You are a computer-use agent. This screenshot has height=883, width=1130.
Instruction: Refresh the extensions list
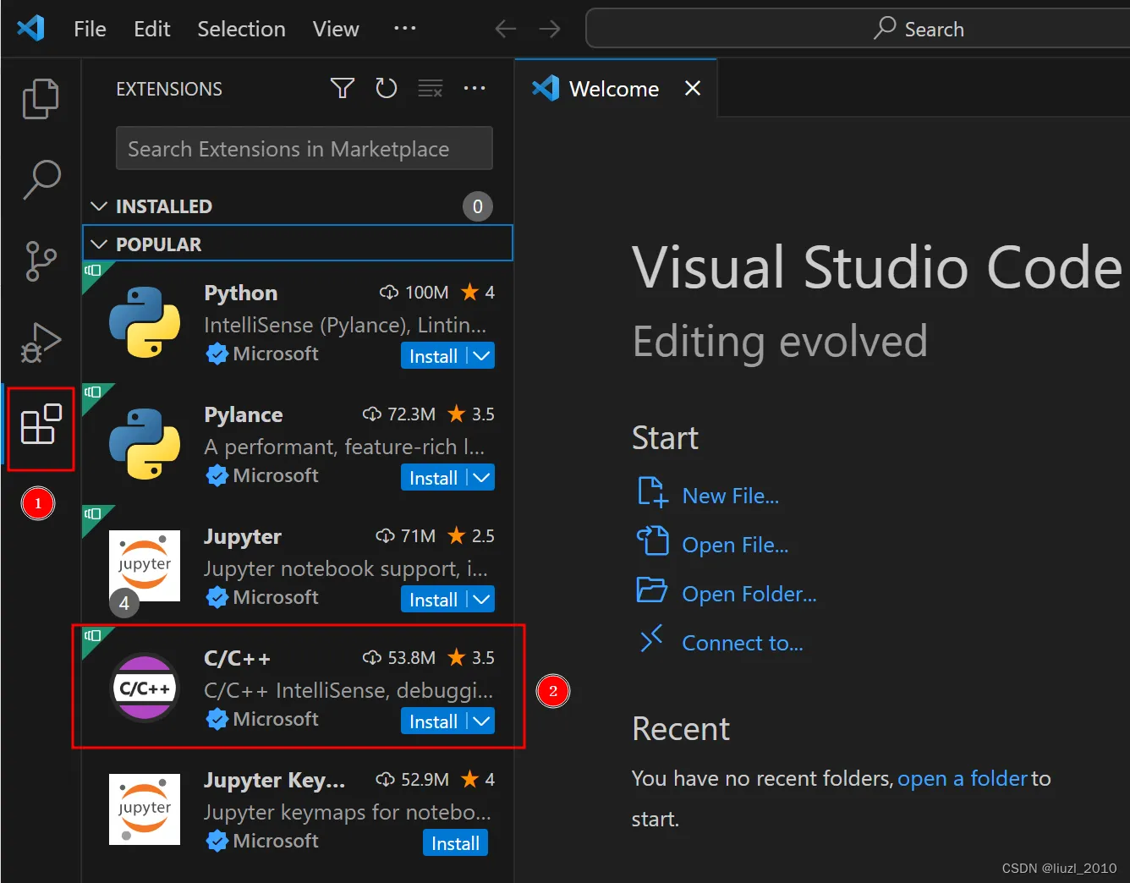386,88
